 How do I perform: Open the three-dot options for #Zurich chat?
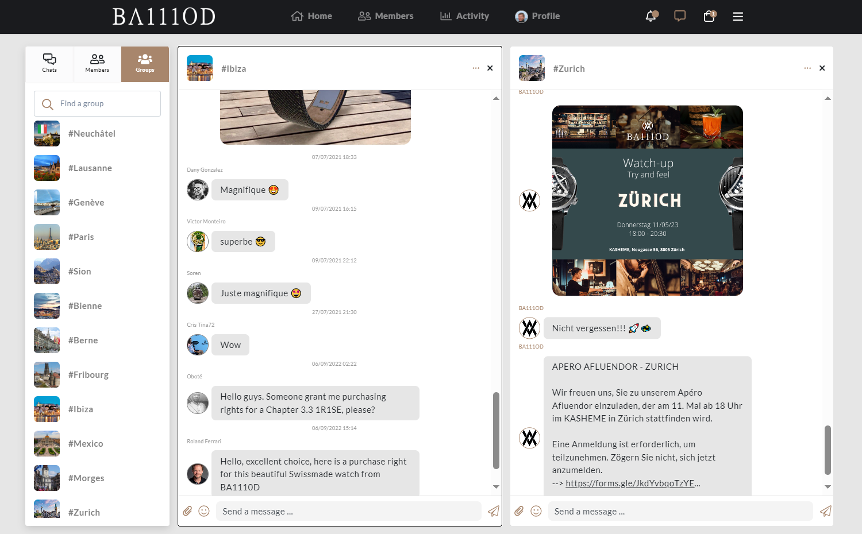[x=807, y=68]
